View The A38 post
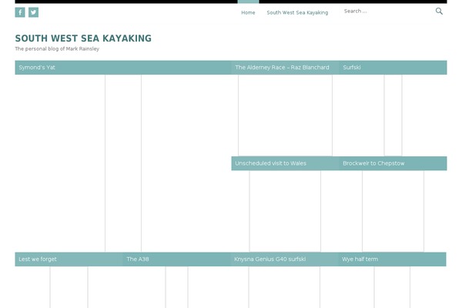 tap(138, 259)
